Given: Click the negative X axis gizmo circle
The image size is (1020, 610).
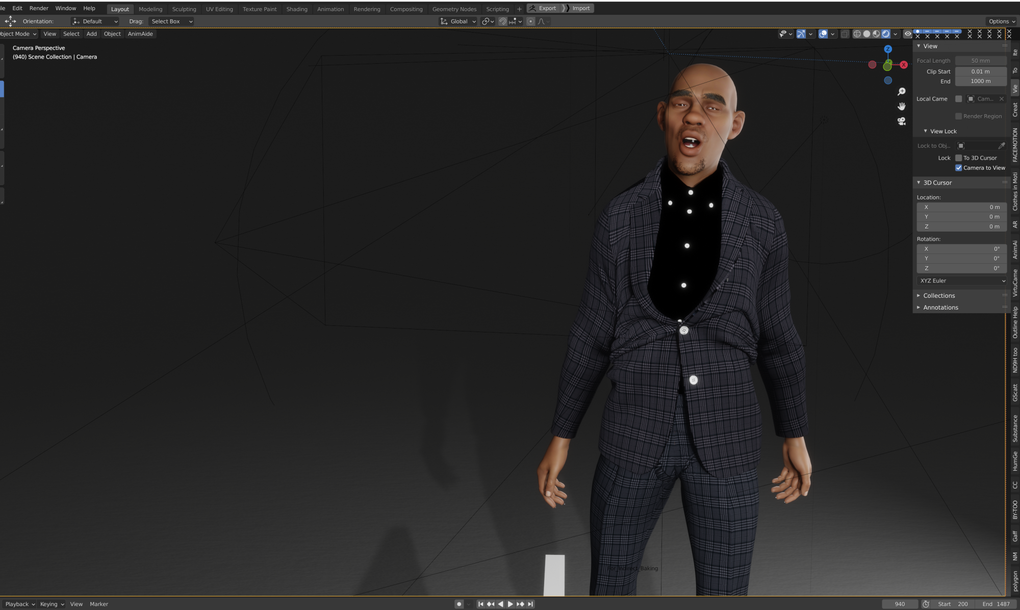Looking at the screenshot, I should point(872,65).
